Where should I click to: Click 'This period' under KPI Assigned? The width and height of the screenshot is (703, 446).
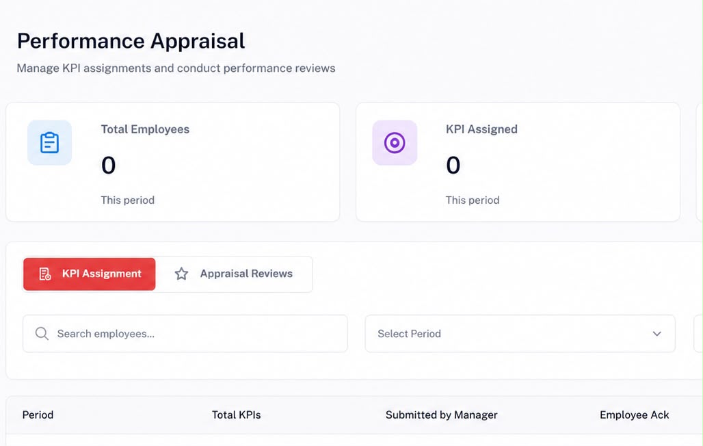coord(473,200)
